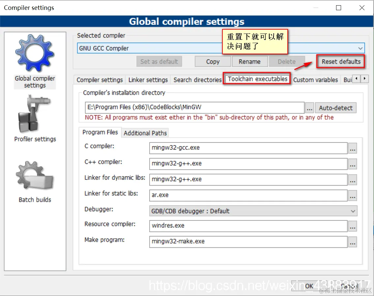374x296 pixels.
Task: Click the Copy compiler button
Action: tap(213, 62)
